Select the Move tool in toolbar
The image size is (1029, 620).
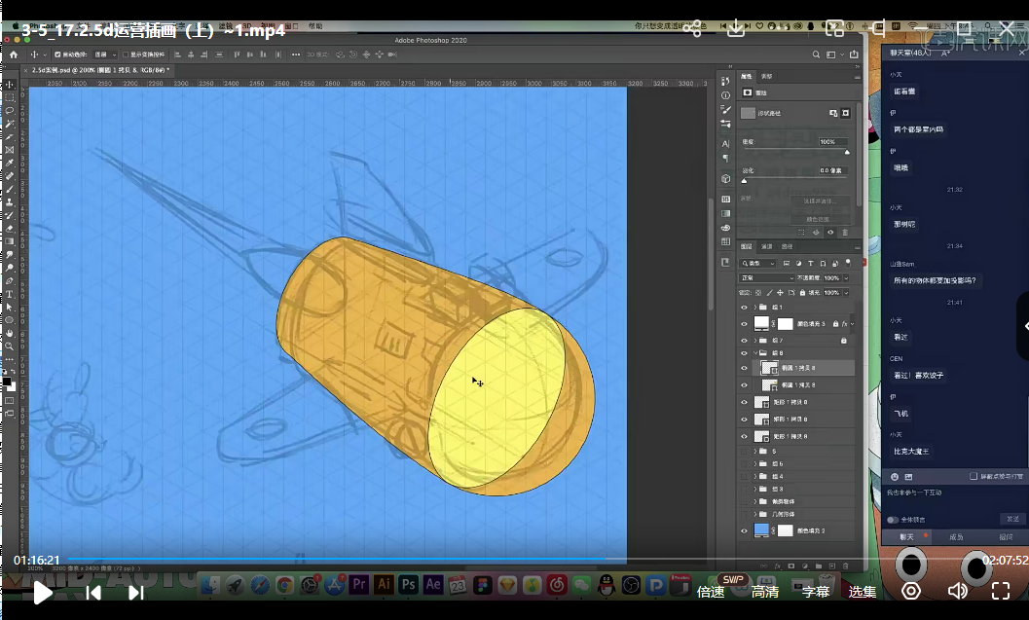[10, 85]
